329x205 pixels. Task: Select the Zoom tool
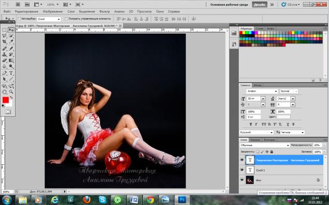11,91
